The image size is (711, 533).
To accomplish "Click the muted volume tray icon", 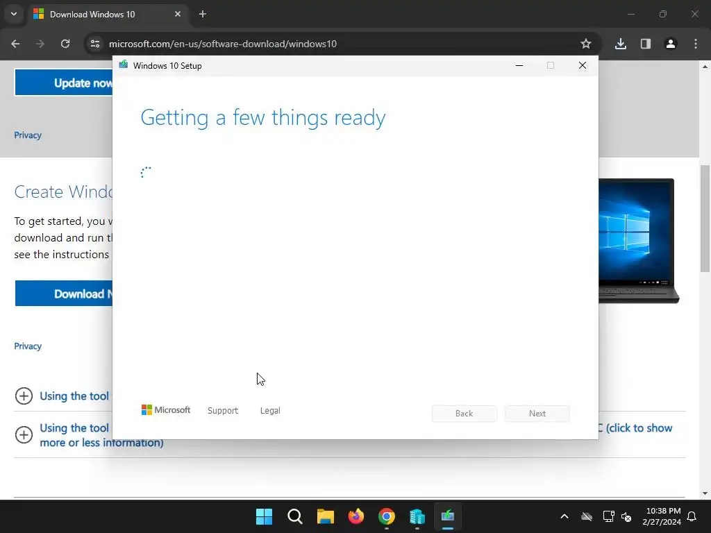I will [627, 516].
